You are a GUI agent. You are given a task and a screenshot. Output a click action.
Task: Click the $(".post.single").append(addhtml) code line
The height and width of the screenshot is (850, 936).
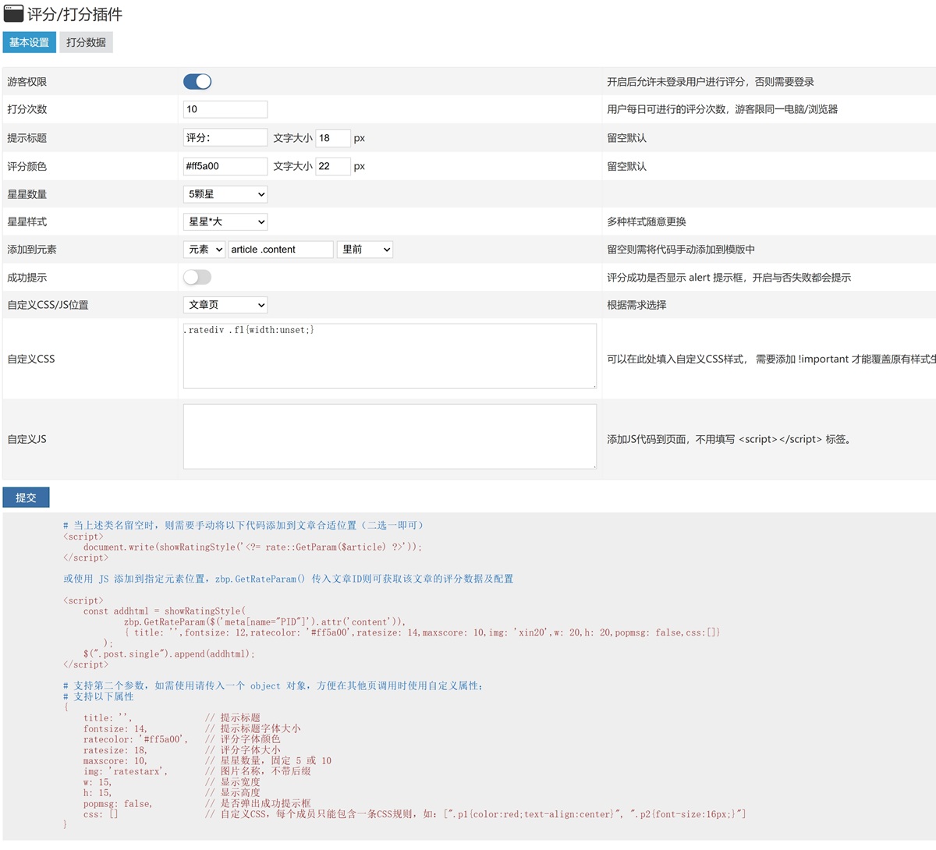coord(169,653)
